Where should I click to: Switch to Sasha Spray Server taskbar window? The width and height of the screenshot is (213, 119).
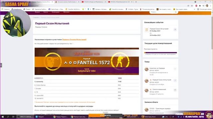coord(149,117)
